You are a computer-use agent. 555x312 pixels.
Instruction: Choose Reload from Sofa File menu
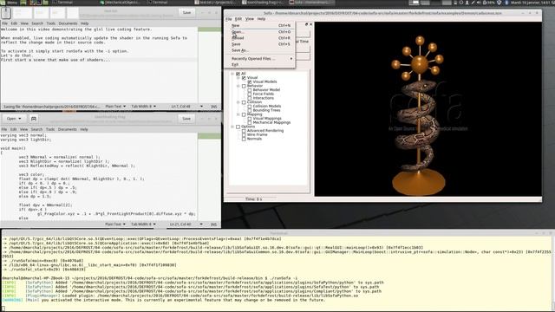coord(260,38)
